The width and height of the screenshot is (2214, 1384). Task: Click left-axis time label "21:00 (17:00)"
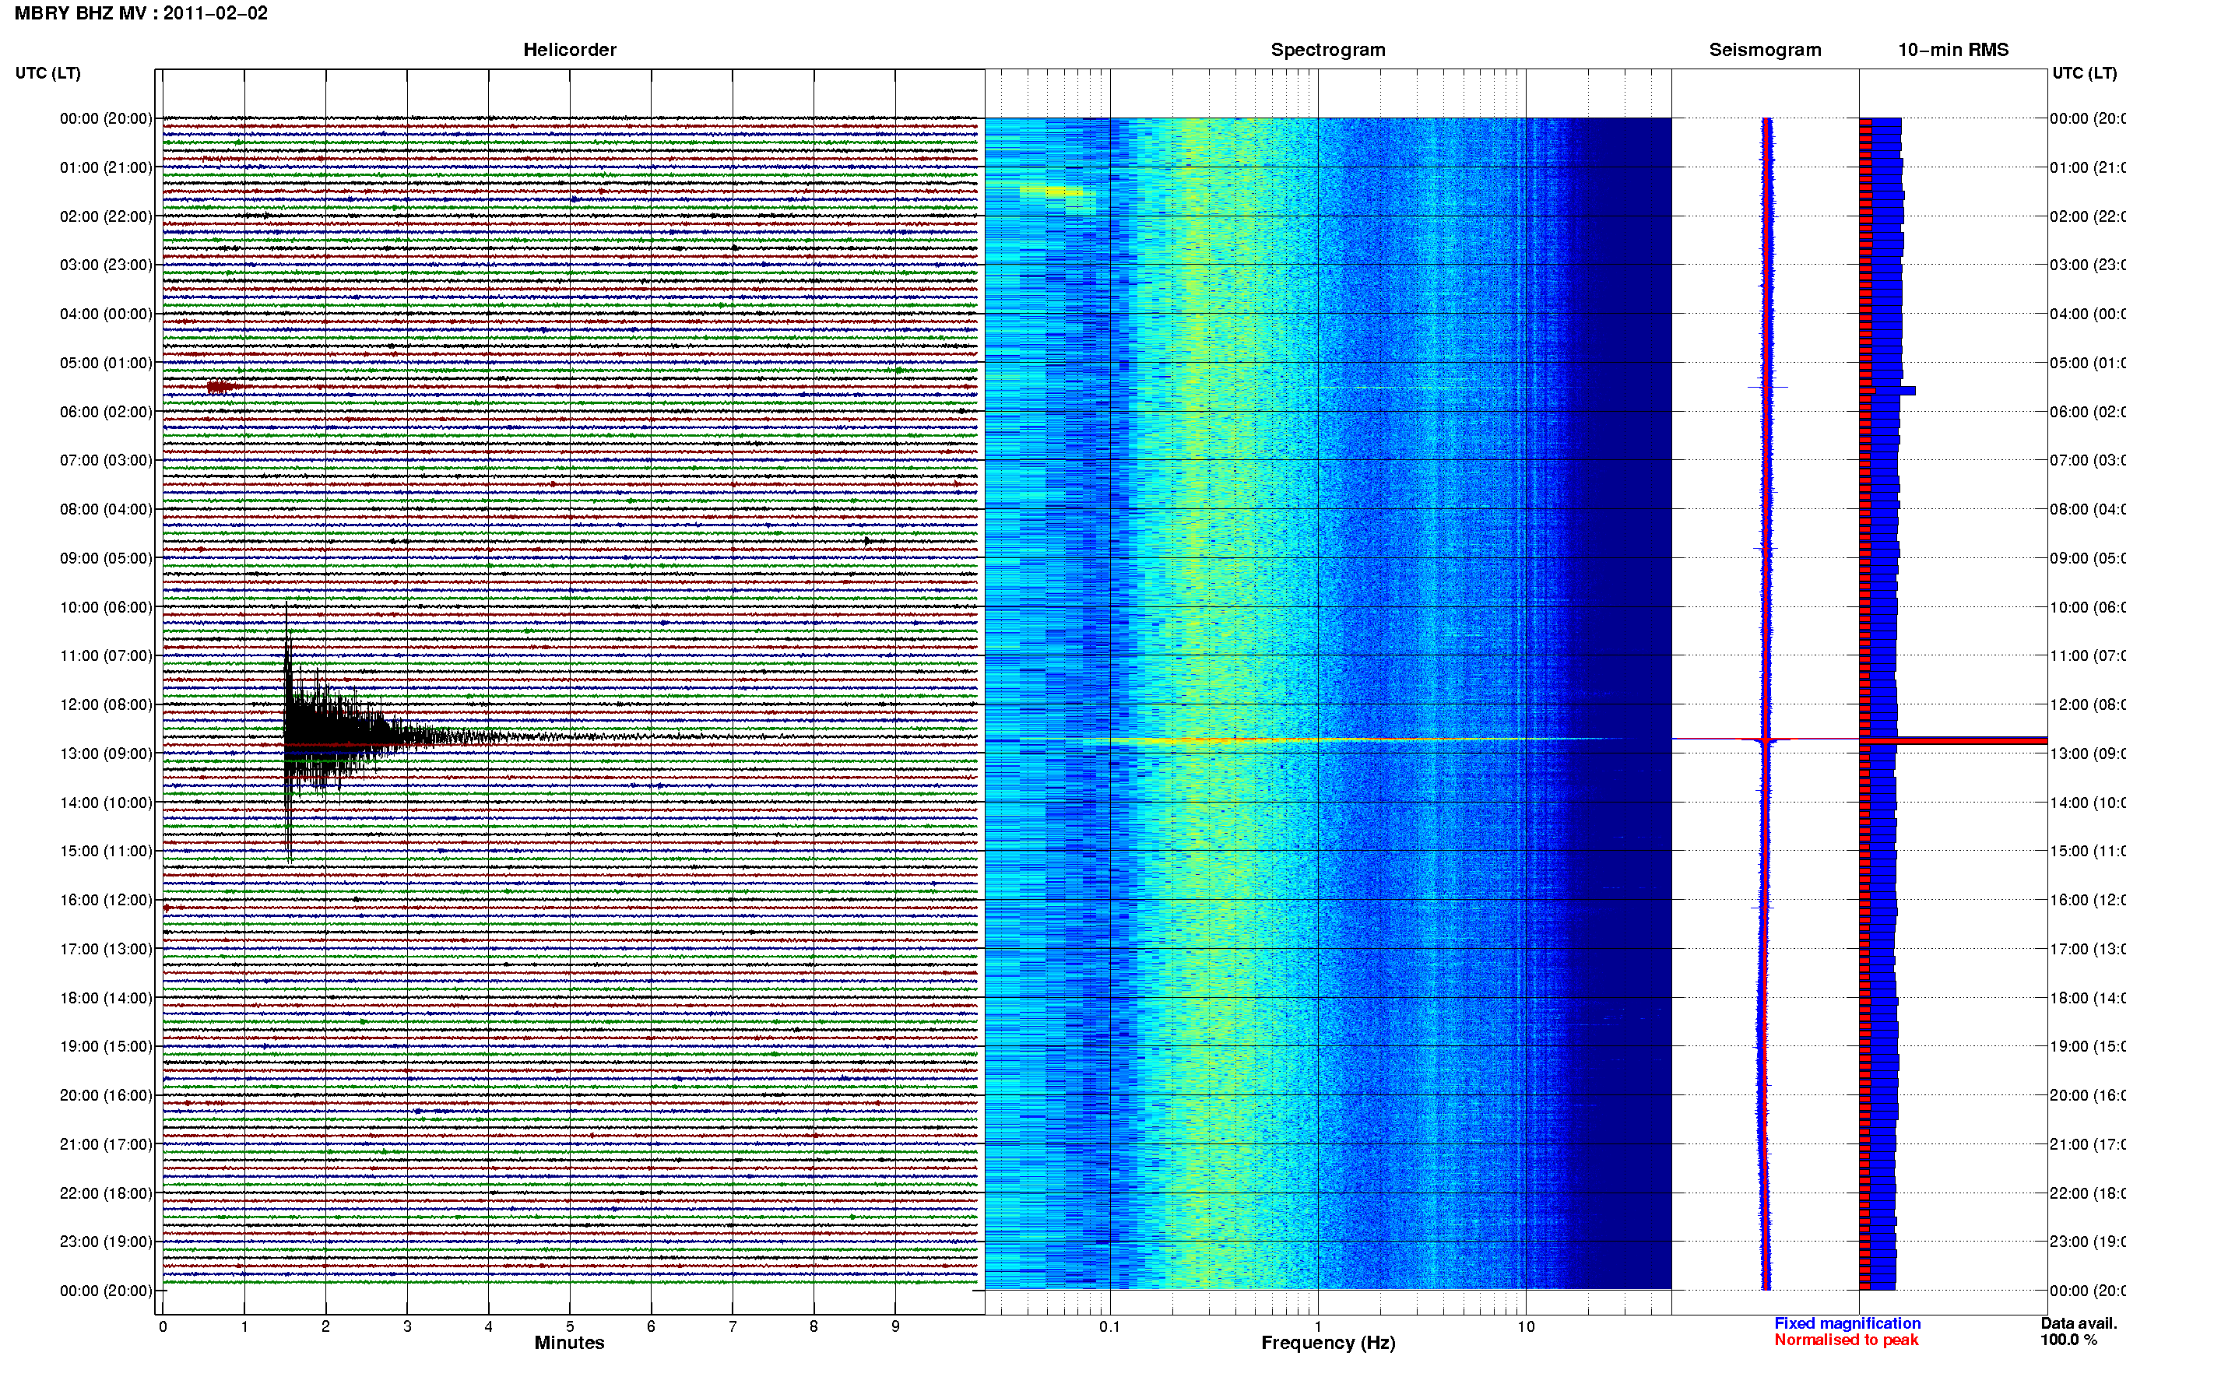click(106, 1144)
